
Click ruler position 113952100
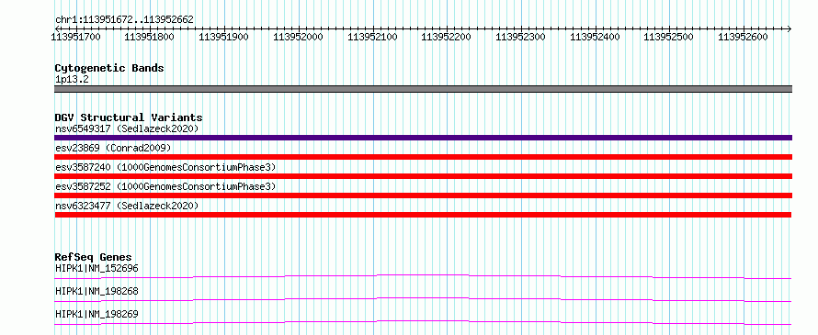coord(372,37)
